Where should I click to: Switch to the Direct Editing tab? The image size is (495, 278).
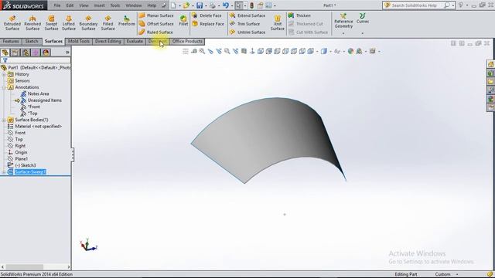pos(108,41)
